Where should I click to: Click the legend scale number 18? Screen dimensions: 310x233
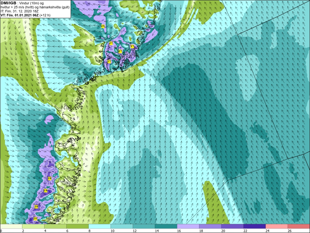[201, 231]
